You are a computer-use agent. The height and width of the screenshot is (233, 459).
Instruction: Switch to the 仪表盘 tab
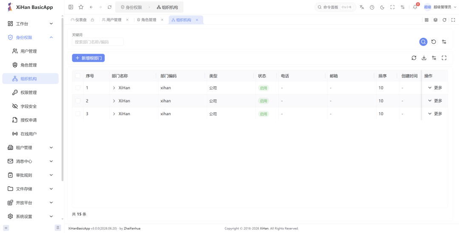pos(82,20)
